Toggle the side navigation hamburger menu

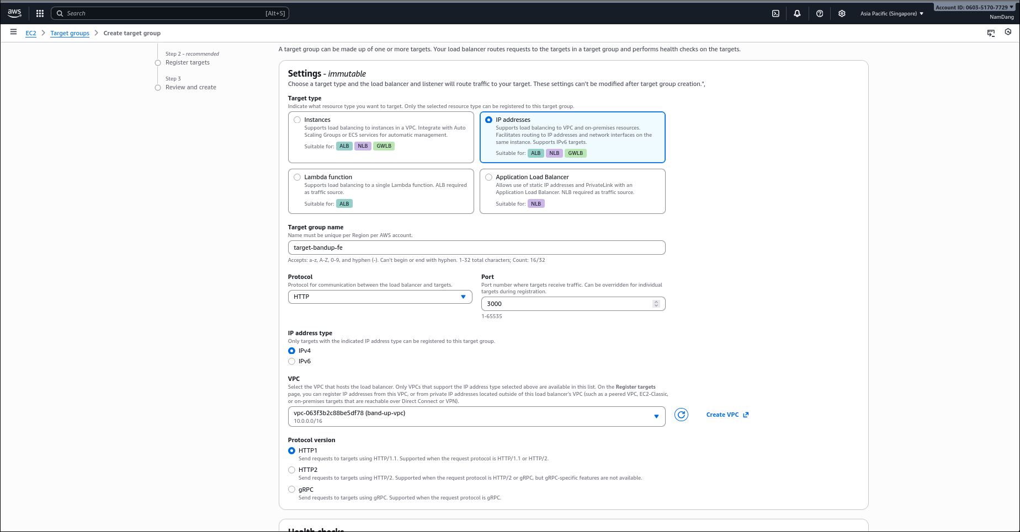[x=13, y=33]
